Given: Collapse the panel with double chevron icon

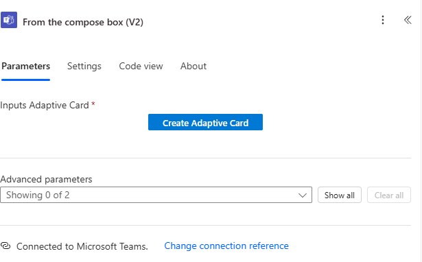Looking at the screenshot, I should click(408, 20).
